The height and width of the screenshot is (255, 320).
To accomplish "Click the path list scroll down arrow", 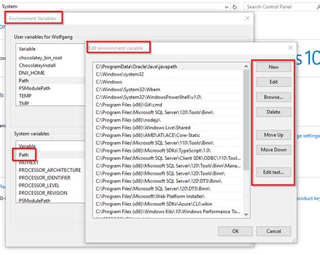I will pos(246,215).
